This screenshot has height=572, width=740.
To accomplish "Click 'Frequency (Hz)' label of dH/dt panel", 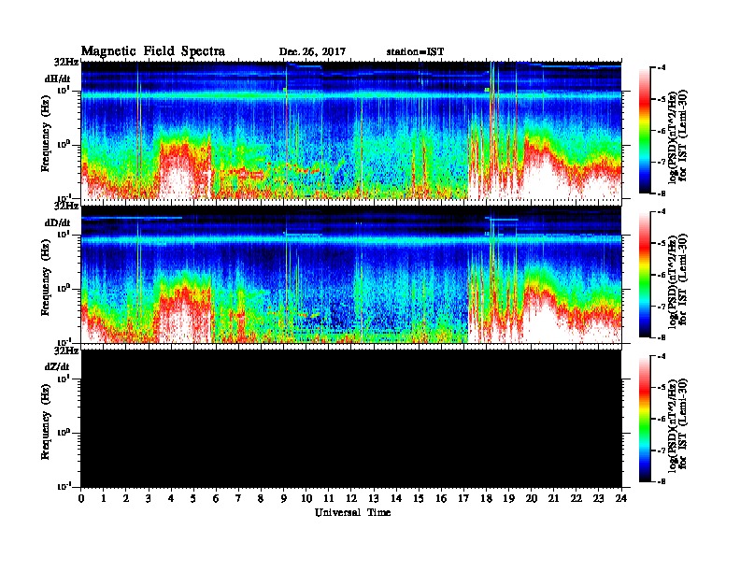I will (x=46, y=134).
